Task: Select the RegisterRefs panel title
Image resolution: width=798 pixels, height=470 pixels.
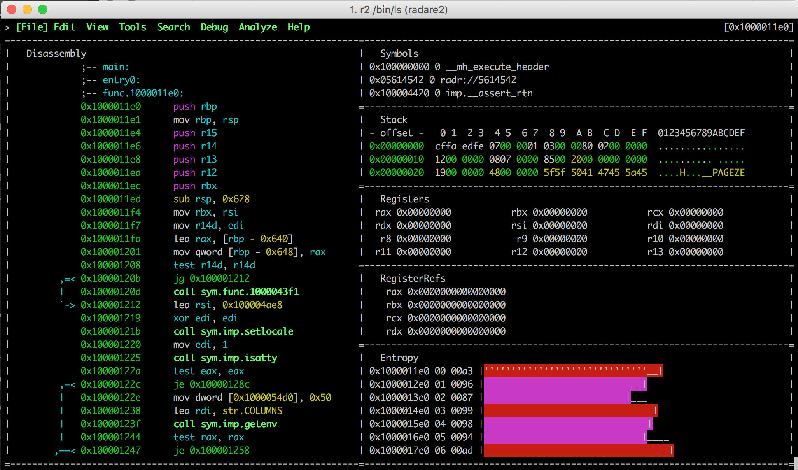Action: 413,279
